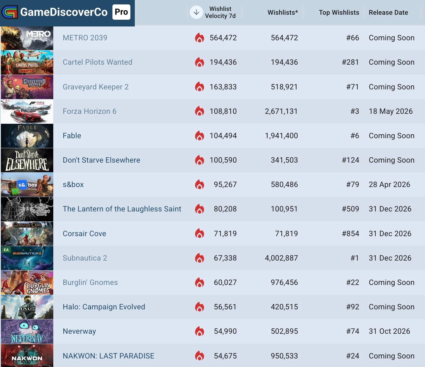Click the release date 28 Apr 2026
425x367 pixels.
click(x=389, y=184)
